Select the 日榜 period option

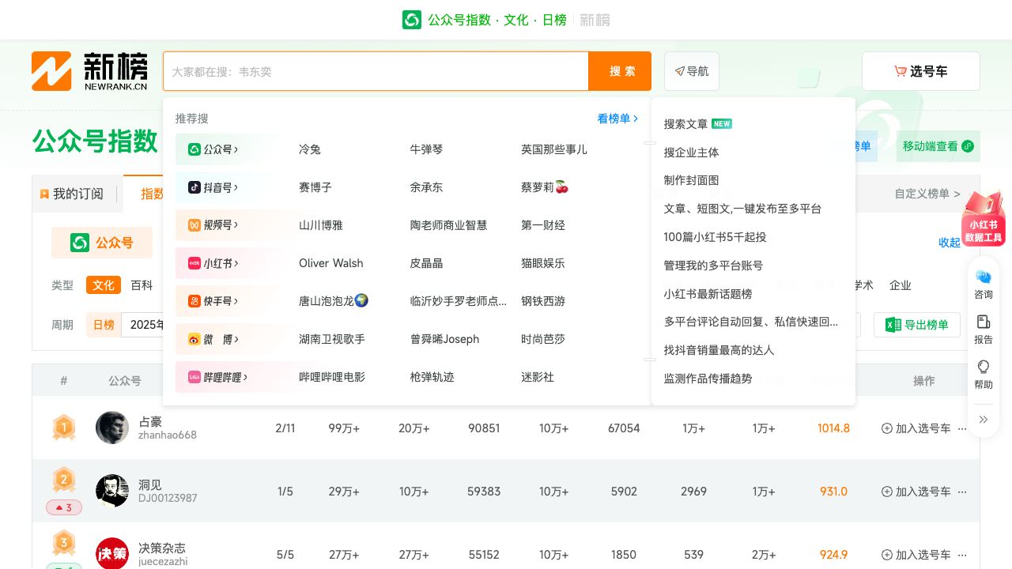pos(104,325)
